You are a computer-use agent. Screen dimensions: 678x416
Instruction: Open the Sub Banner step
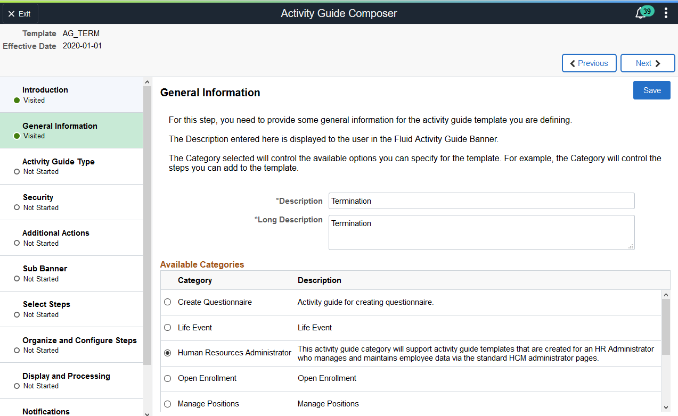pos(71,273)
